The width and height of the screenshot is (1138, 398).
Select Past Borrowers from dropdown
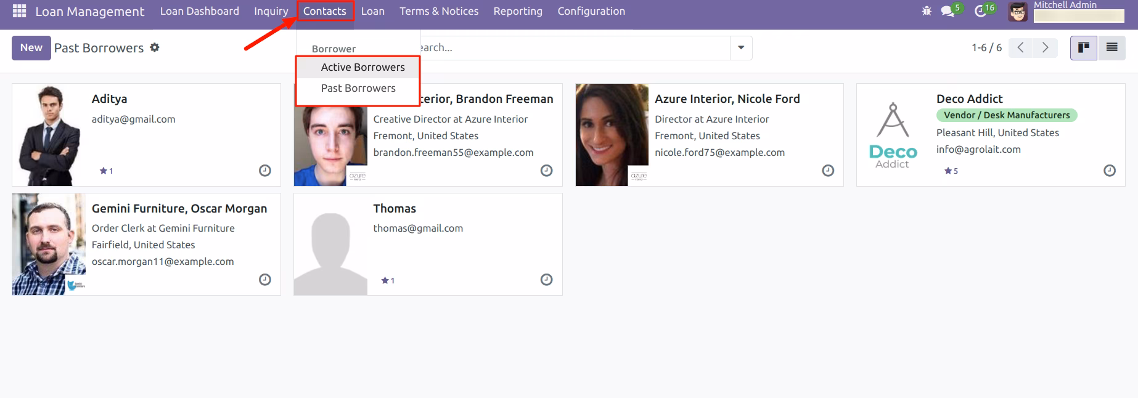point(358,88)
